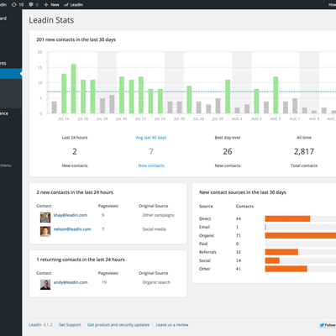Select the Avg last 90 days stat

coord(151,138)
